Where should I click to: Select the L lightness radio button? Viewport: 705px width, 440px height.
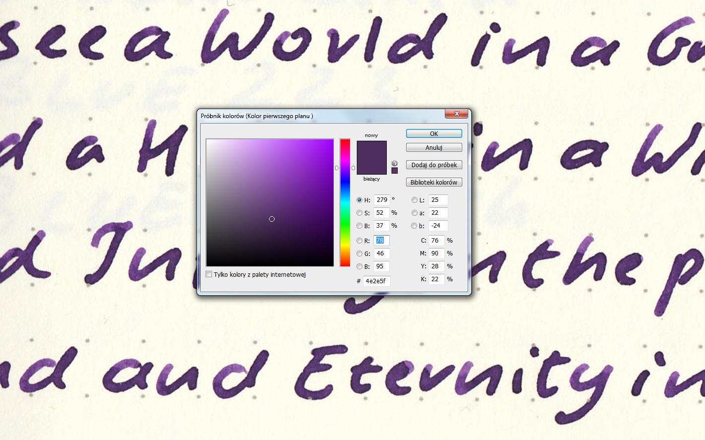click(x=415, y=200)
